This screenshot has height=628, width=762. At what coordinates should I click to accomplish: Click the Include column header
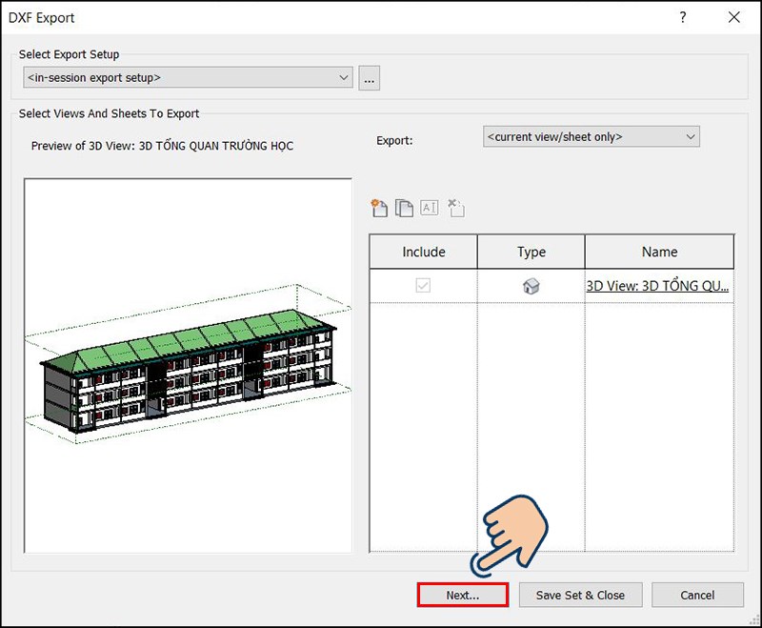click(x=423, y=252)
